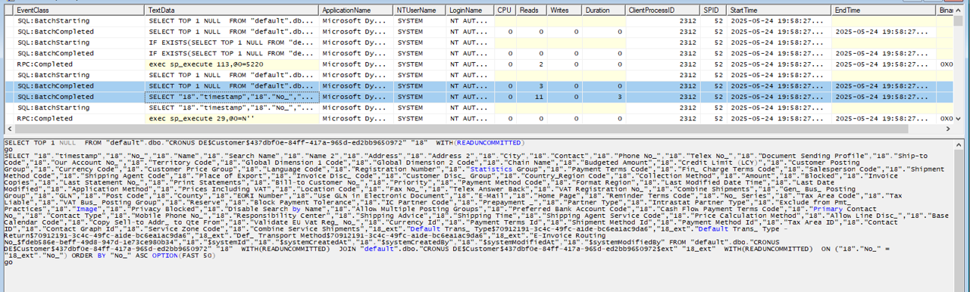This screenshot has width=970, height=292.
Task: Click IF EXISTS text in SQL:BatchStarting row
Action: (232, 42)
